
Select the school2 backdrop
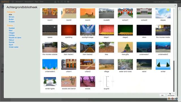(144, 13)
